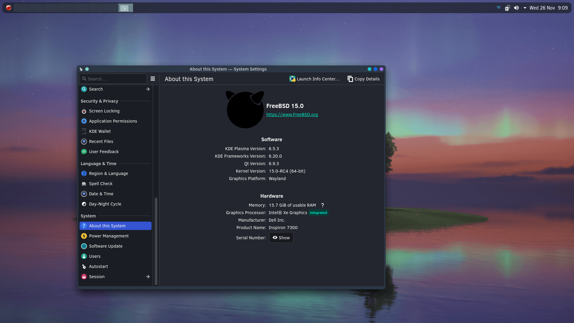Click the memory help question mark
Viewport: 574px width, 323px height.
pos(322,205)
